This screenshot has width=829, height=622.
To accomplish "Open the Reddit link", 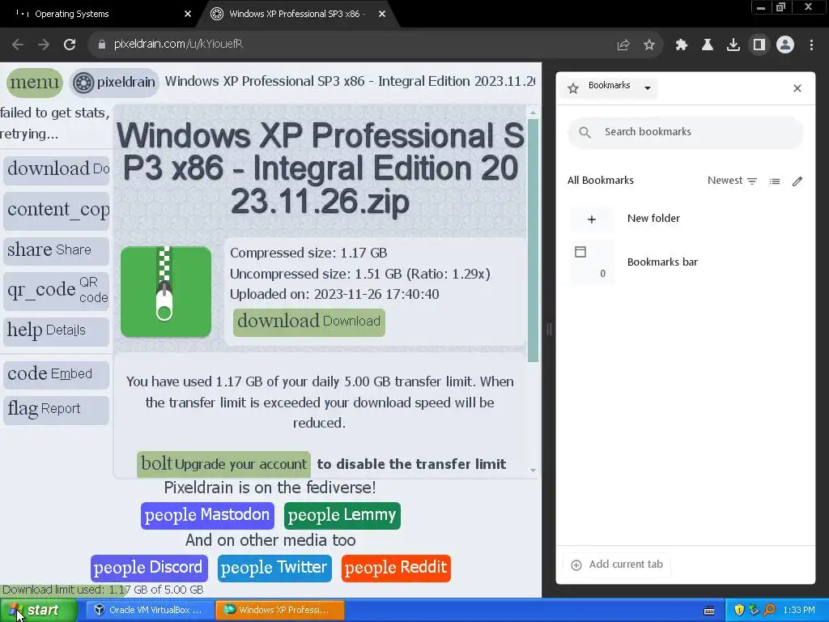I will pyautogui.click(x=396, y=568).
